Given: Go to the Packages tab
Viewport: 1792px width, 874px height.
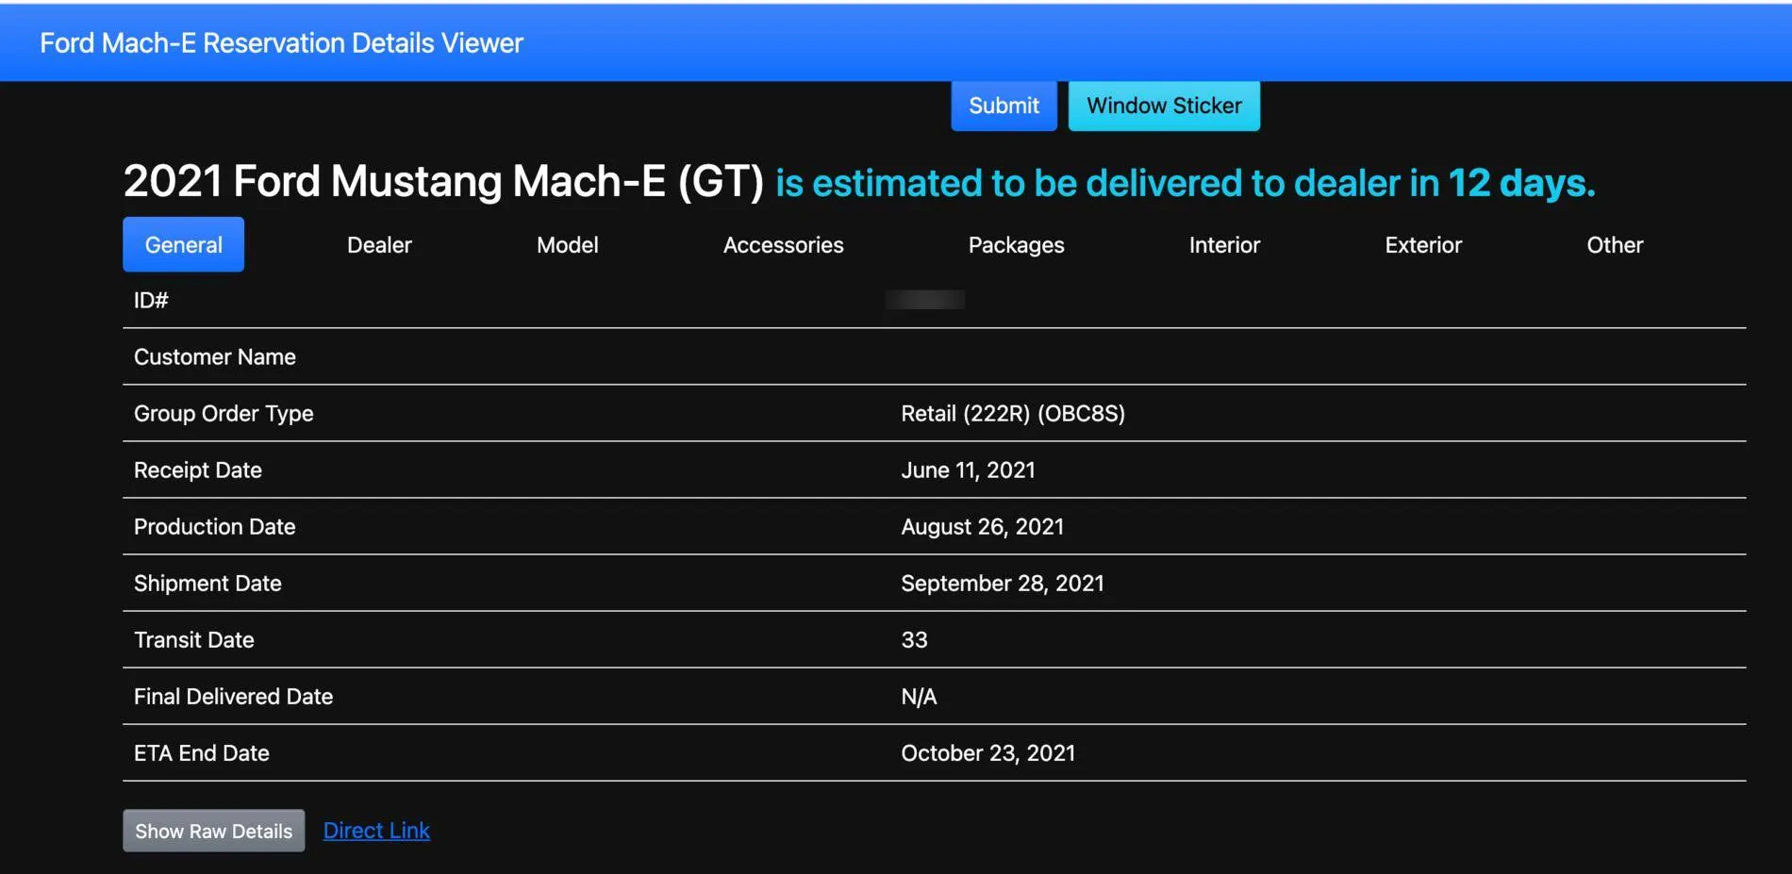Looking at the screenshot, I should click(1017, 245).
